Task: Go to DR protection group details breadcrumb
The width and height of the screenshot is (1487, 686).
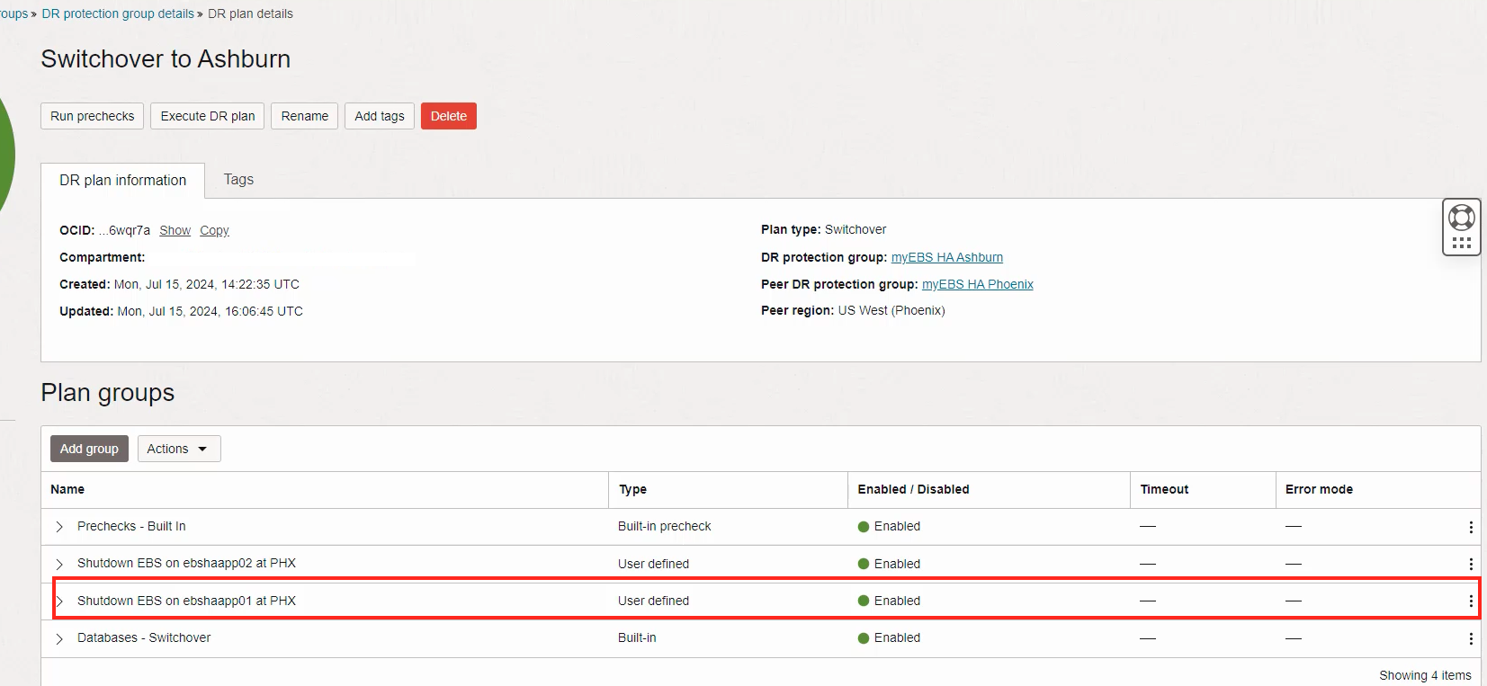Action: click(118, 13)
